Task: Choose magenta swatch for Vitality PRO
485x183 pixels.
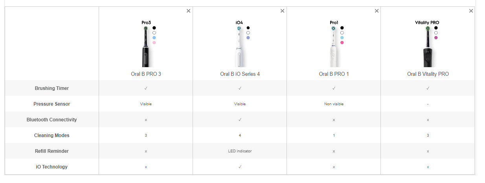Action: click(x=436, y=38)
